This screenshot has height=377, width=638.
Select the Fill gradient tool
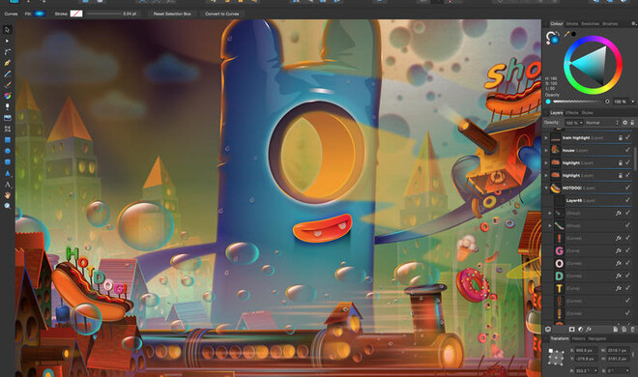pos(8,96)
